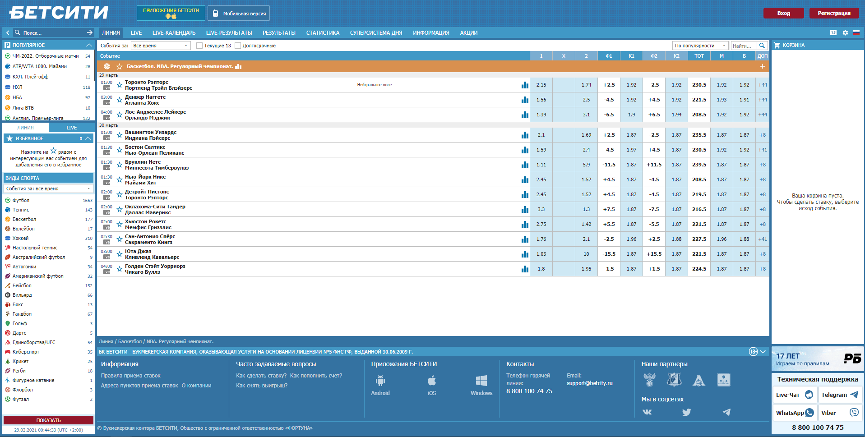The image size is (865, 437).
Task: Open LIVE-КАЛЕНДАРЬ menu item
Action: 174,32
